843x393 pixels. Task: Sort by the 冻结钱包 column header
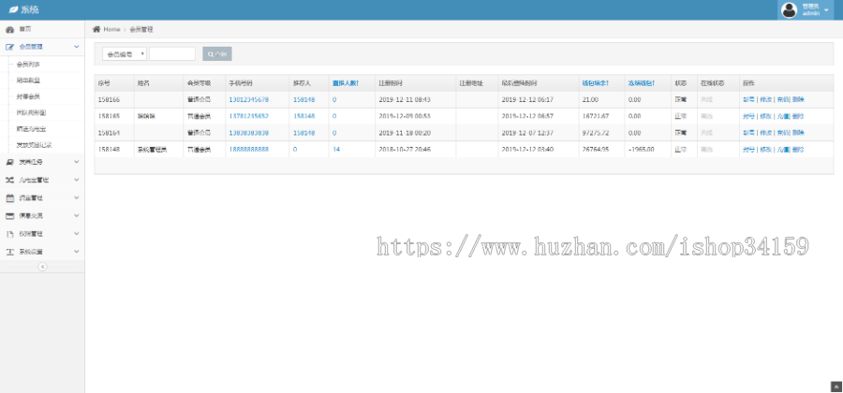point(642,83)
